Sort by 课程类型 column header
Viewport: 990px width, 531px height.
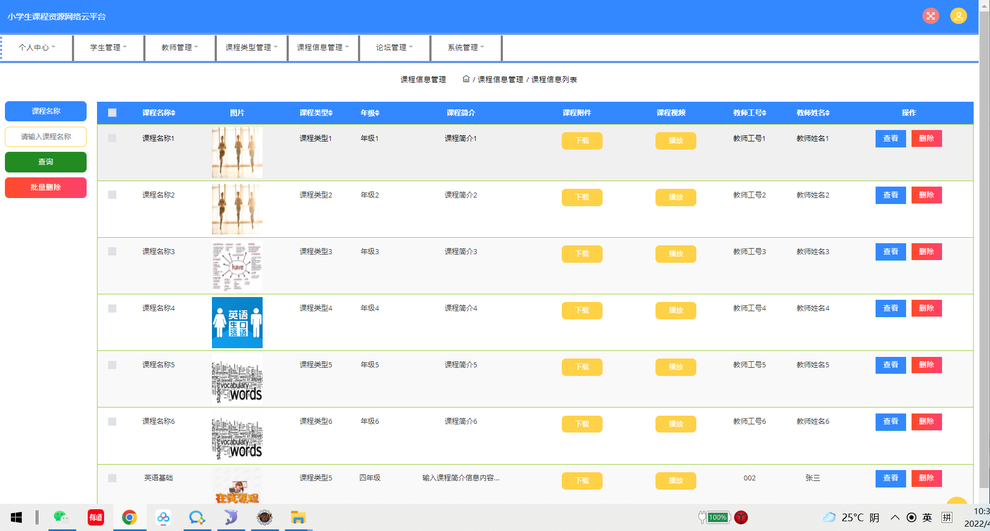click(x=315, y=113)
